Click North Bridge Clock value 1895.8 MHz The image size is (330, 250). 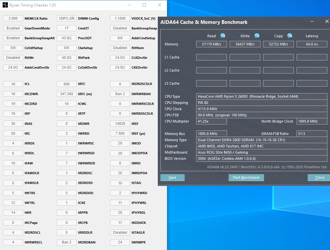312,121
